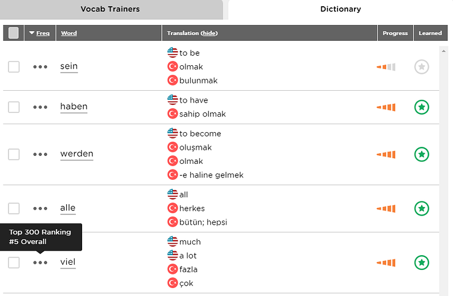
Task: Click the US flag beside 'to be'
Action: point(173,53)
